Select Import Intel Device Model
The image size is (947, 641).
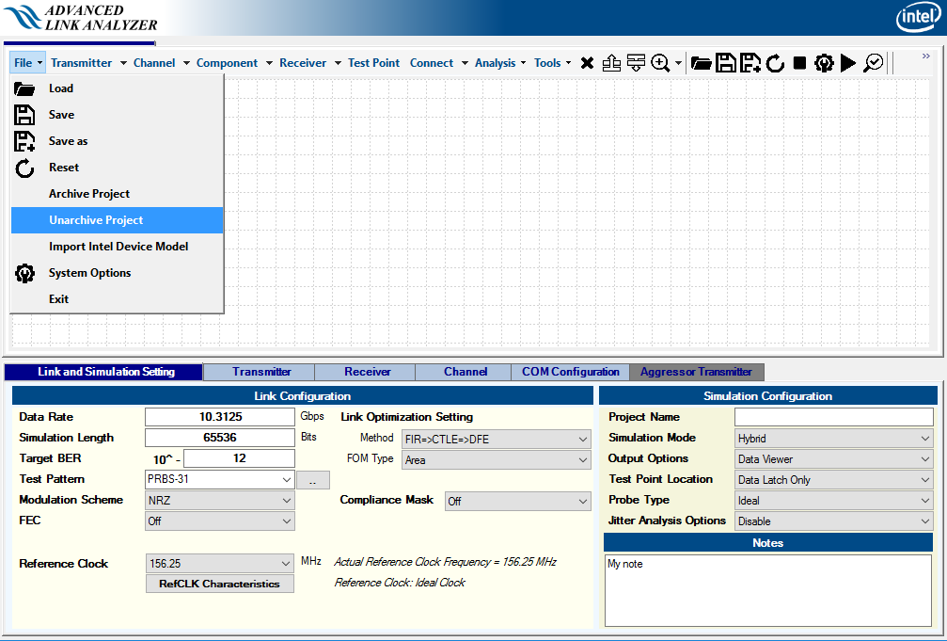[118, 247]
